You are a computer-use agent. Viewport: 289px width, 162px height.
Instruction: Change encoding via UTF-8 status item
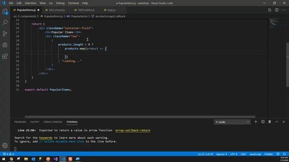tap(234, 154)
